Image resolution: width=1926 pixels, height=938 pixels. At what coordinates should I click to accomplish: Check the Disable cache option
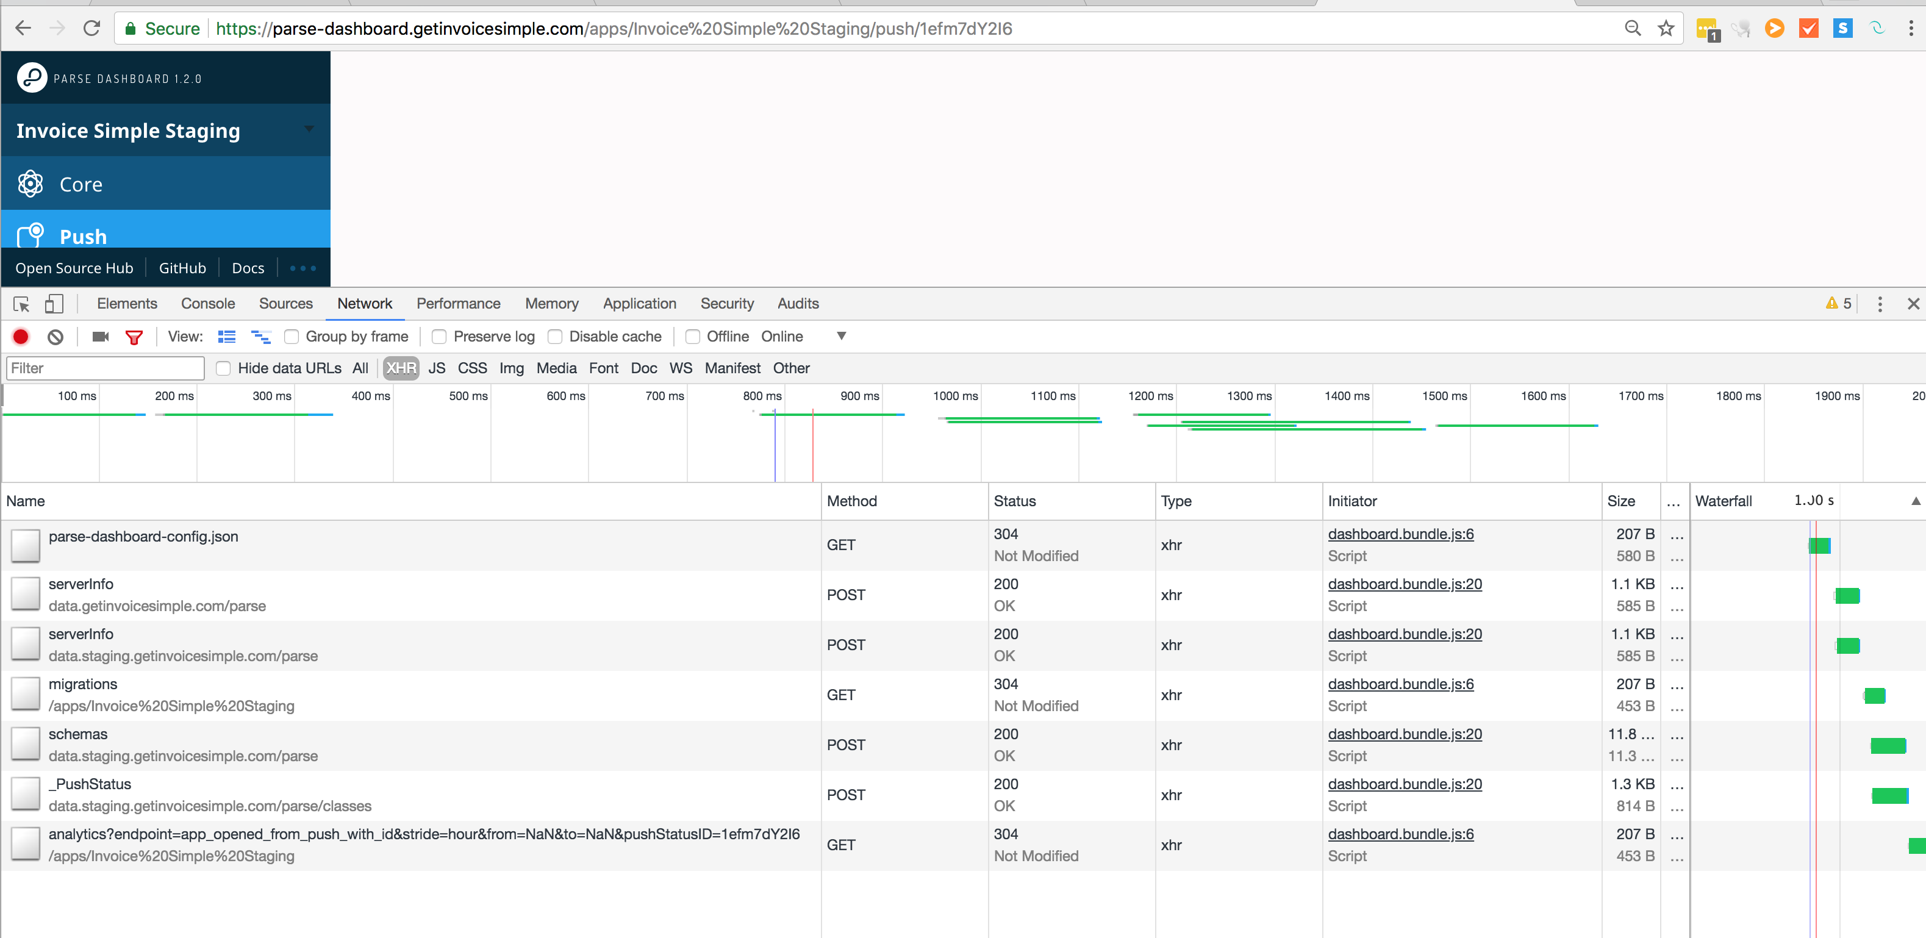tap(556, 336)
